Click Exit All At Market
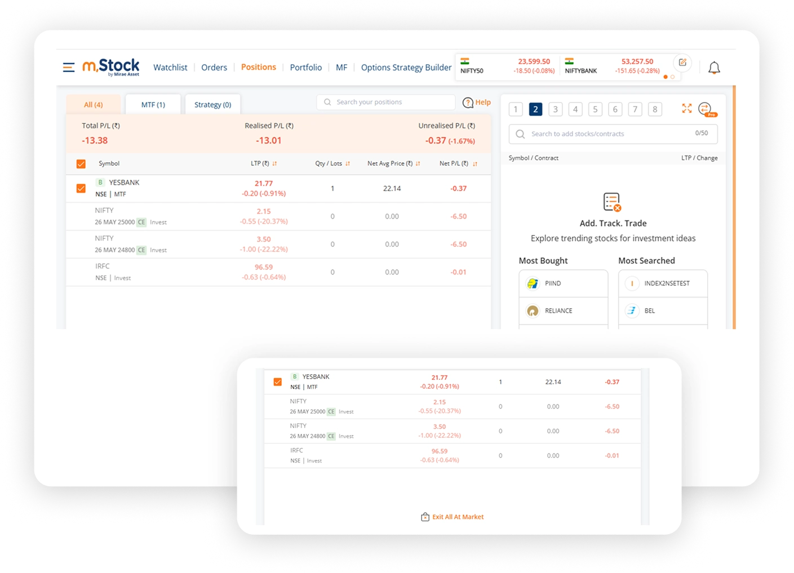Image resolution: width=794 pixels, height=573 pixels. click(x=458, y=517)
